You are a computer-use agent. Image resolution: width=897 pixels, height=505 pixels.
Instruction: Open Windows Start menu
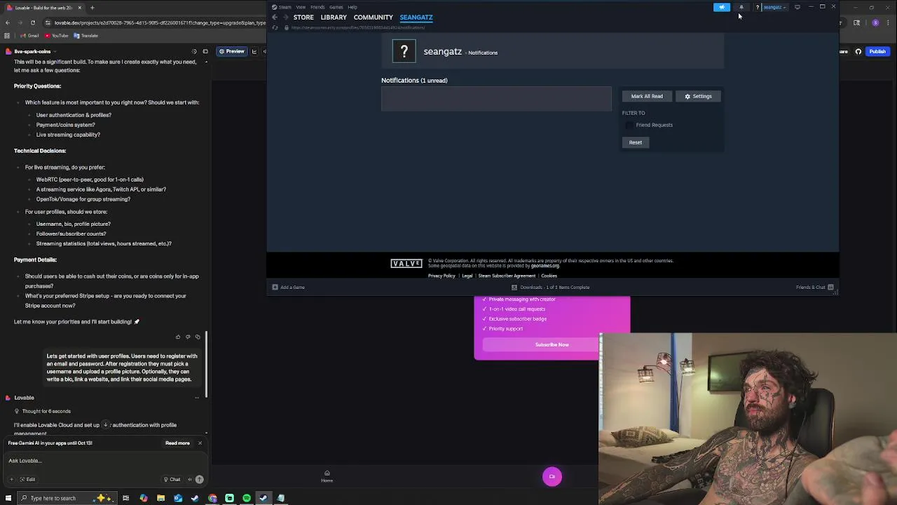[8, 499]
